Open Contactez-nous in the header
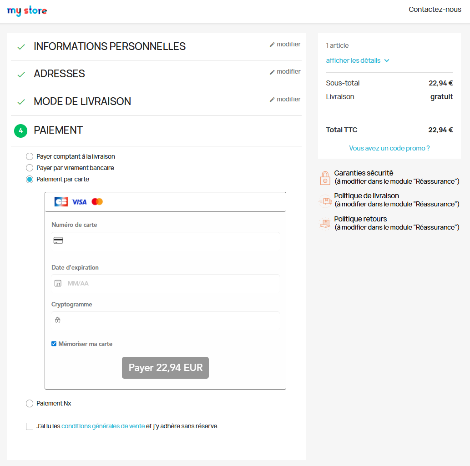The height and width of the screenshot is (466, 470). click(x=435, y=10)
